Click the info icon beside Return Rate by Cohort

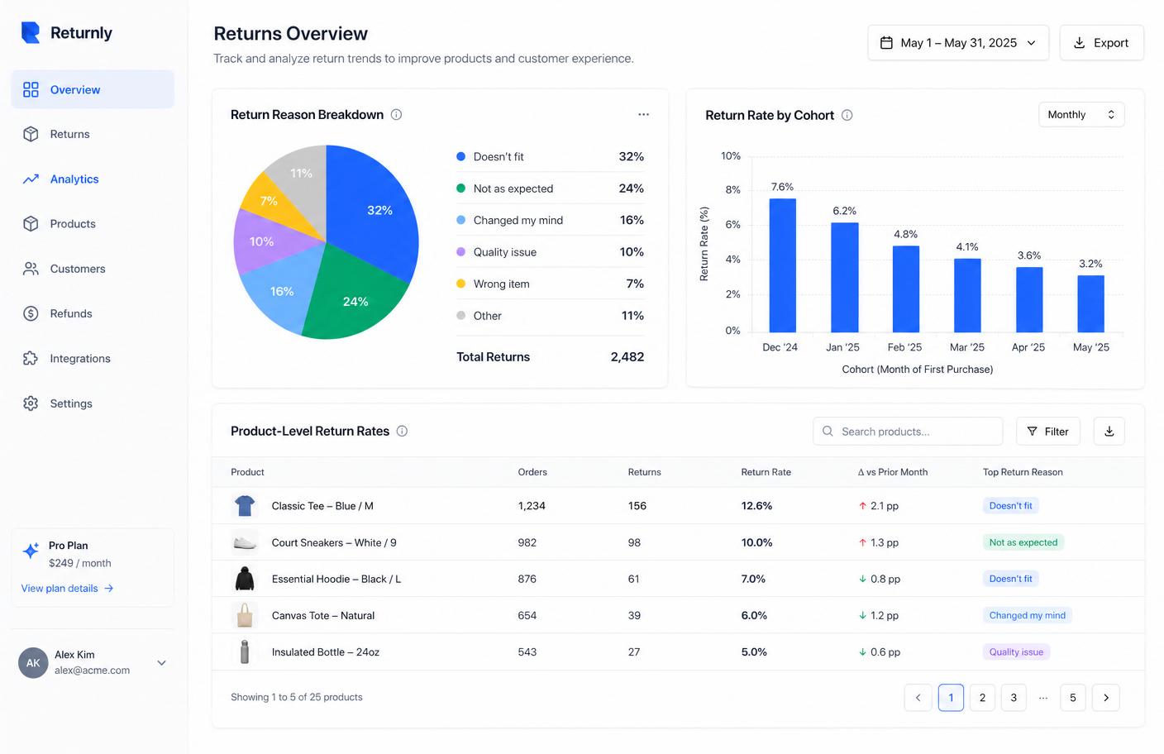(847, 115)
